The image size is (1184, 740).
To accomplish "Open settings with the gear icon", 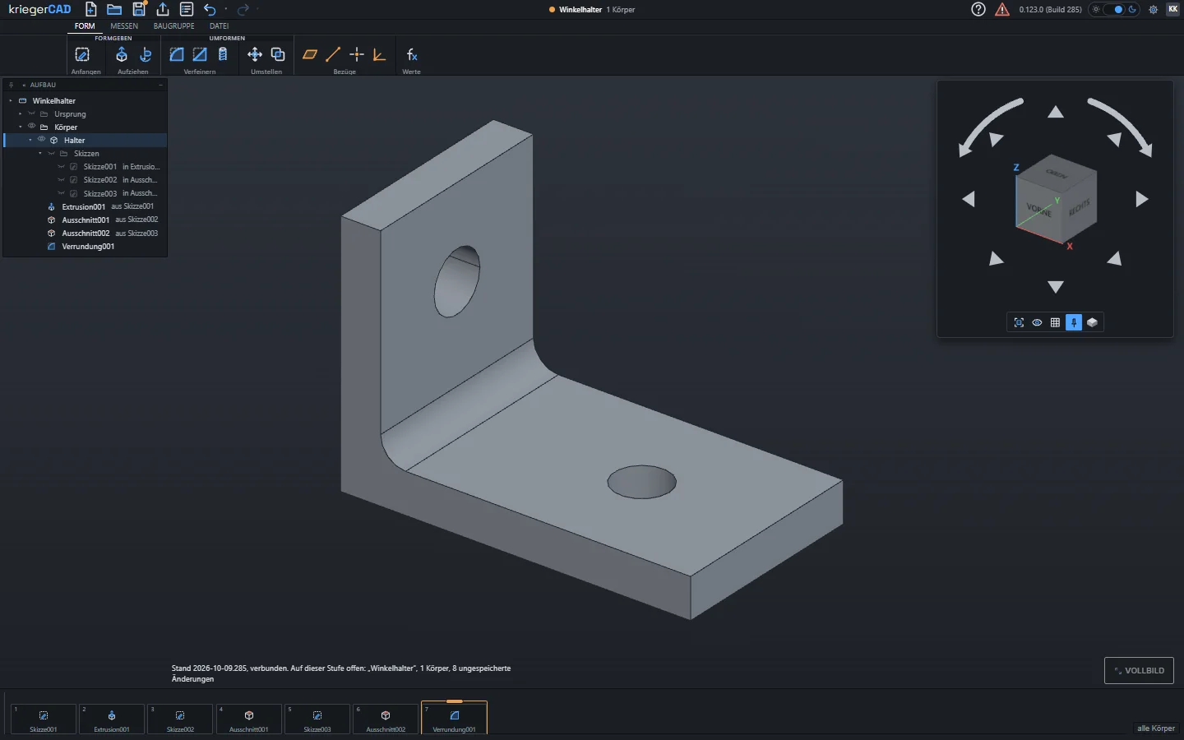I will click(1154, 9).
